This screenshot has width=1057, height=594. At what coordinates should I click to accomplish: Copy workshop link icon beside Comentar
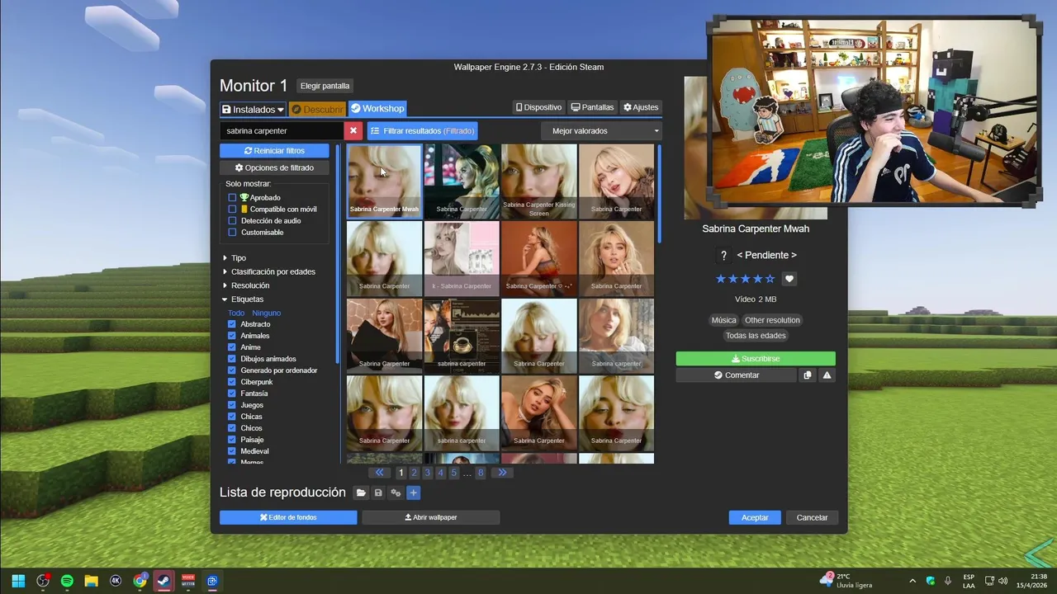click(x=808, y=375)
